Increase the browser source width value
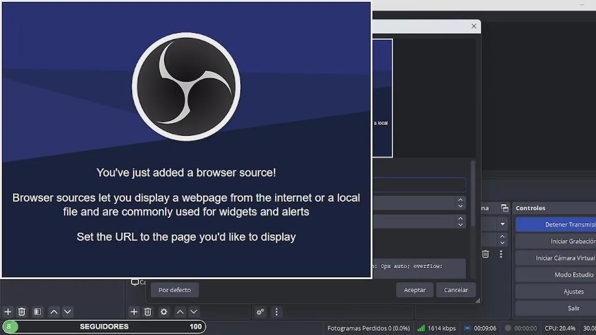 460,200
